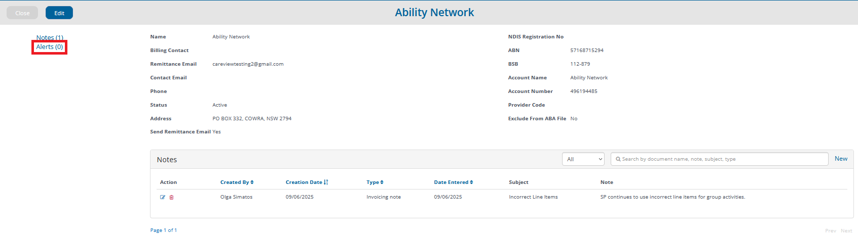Select the Invoicing note type cell
Image resolution: width=858 pixels, height=238 pixels.
[x=384, y=197]
